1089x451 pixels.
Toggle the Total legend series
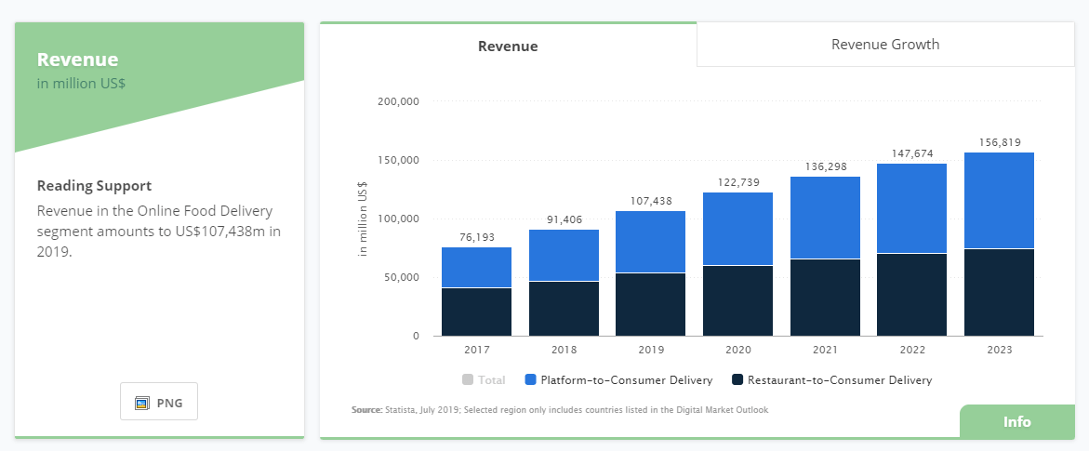pyautogui.click(x=485, y=380)
